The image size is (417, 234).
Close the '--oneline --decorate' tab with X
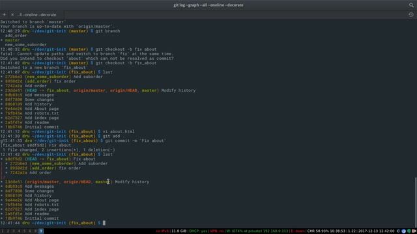point(12,14)
